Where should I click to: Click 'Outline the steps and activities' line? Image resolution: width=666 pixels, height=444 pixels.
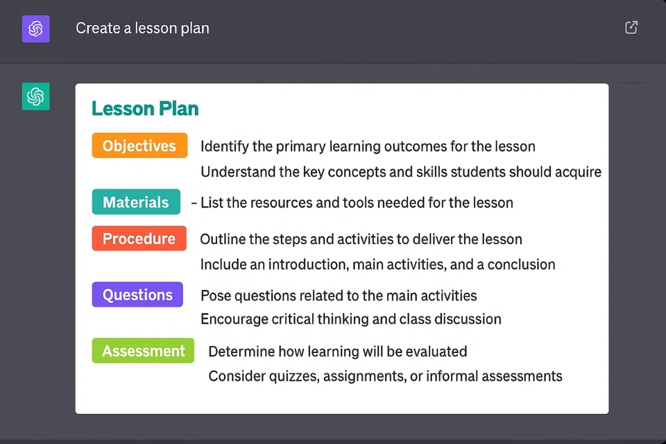click(361, 239)
